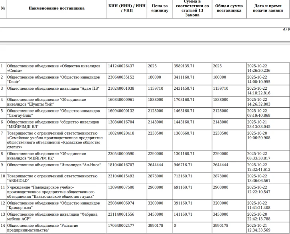Click the 'Общая сумма поставщика' column header
Screen dimensions: 290x234
[229, 8]
